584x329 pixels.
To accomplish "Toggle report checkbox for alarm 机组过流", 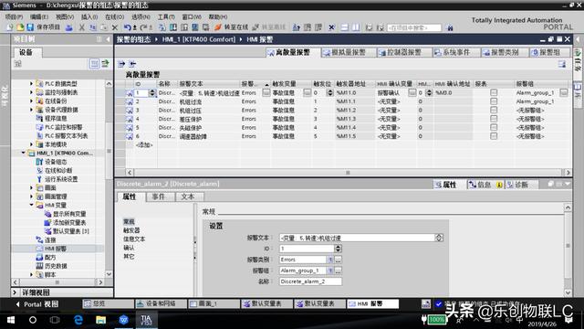I will tap(494, 101).
